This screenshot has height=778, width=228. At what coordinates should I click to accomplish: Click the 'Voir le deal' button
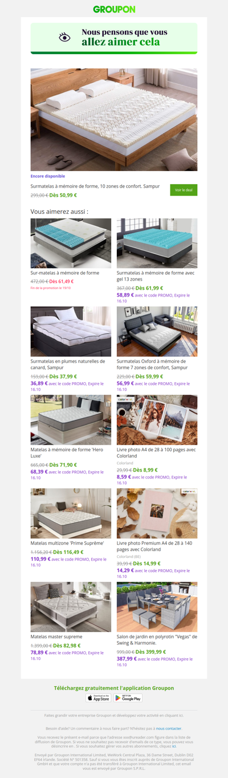184,190
